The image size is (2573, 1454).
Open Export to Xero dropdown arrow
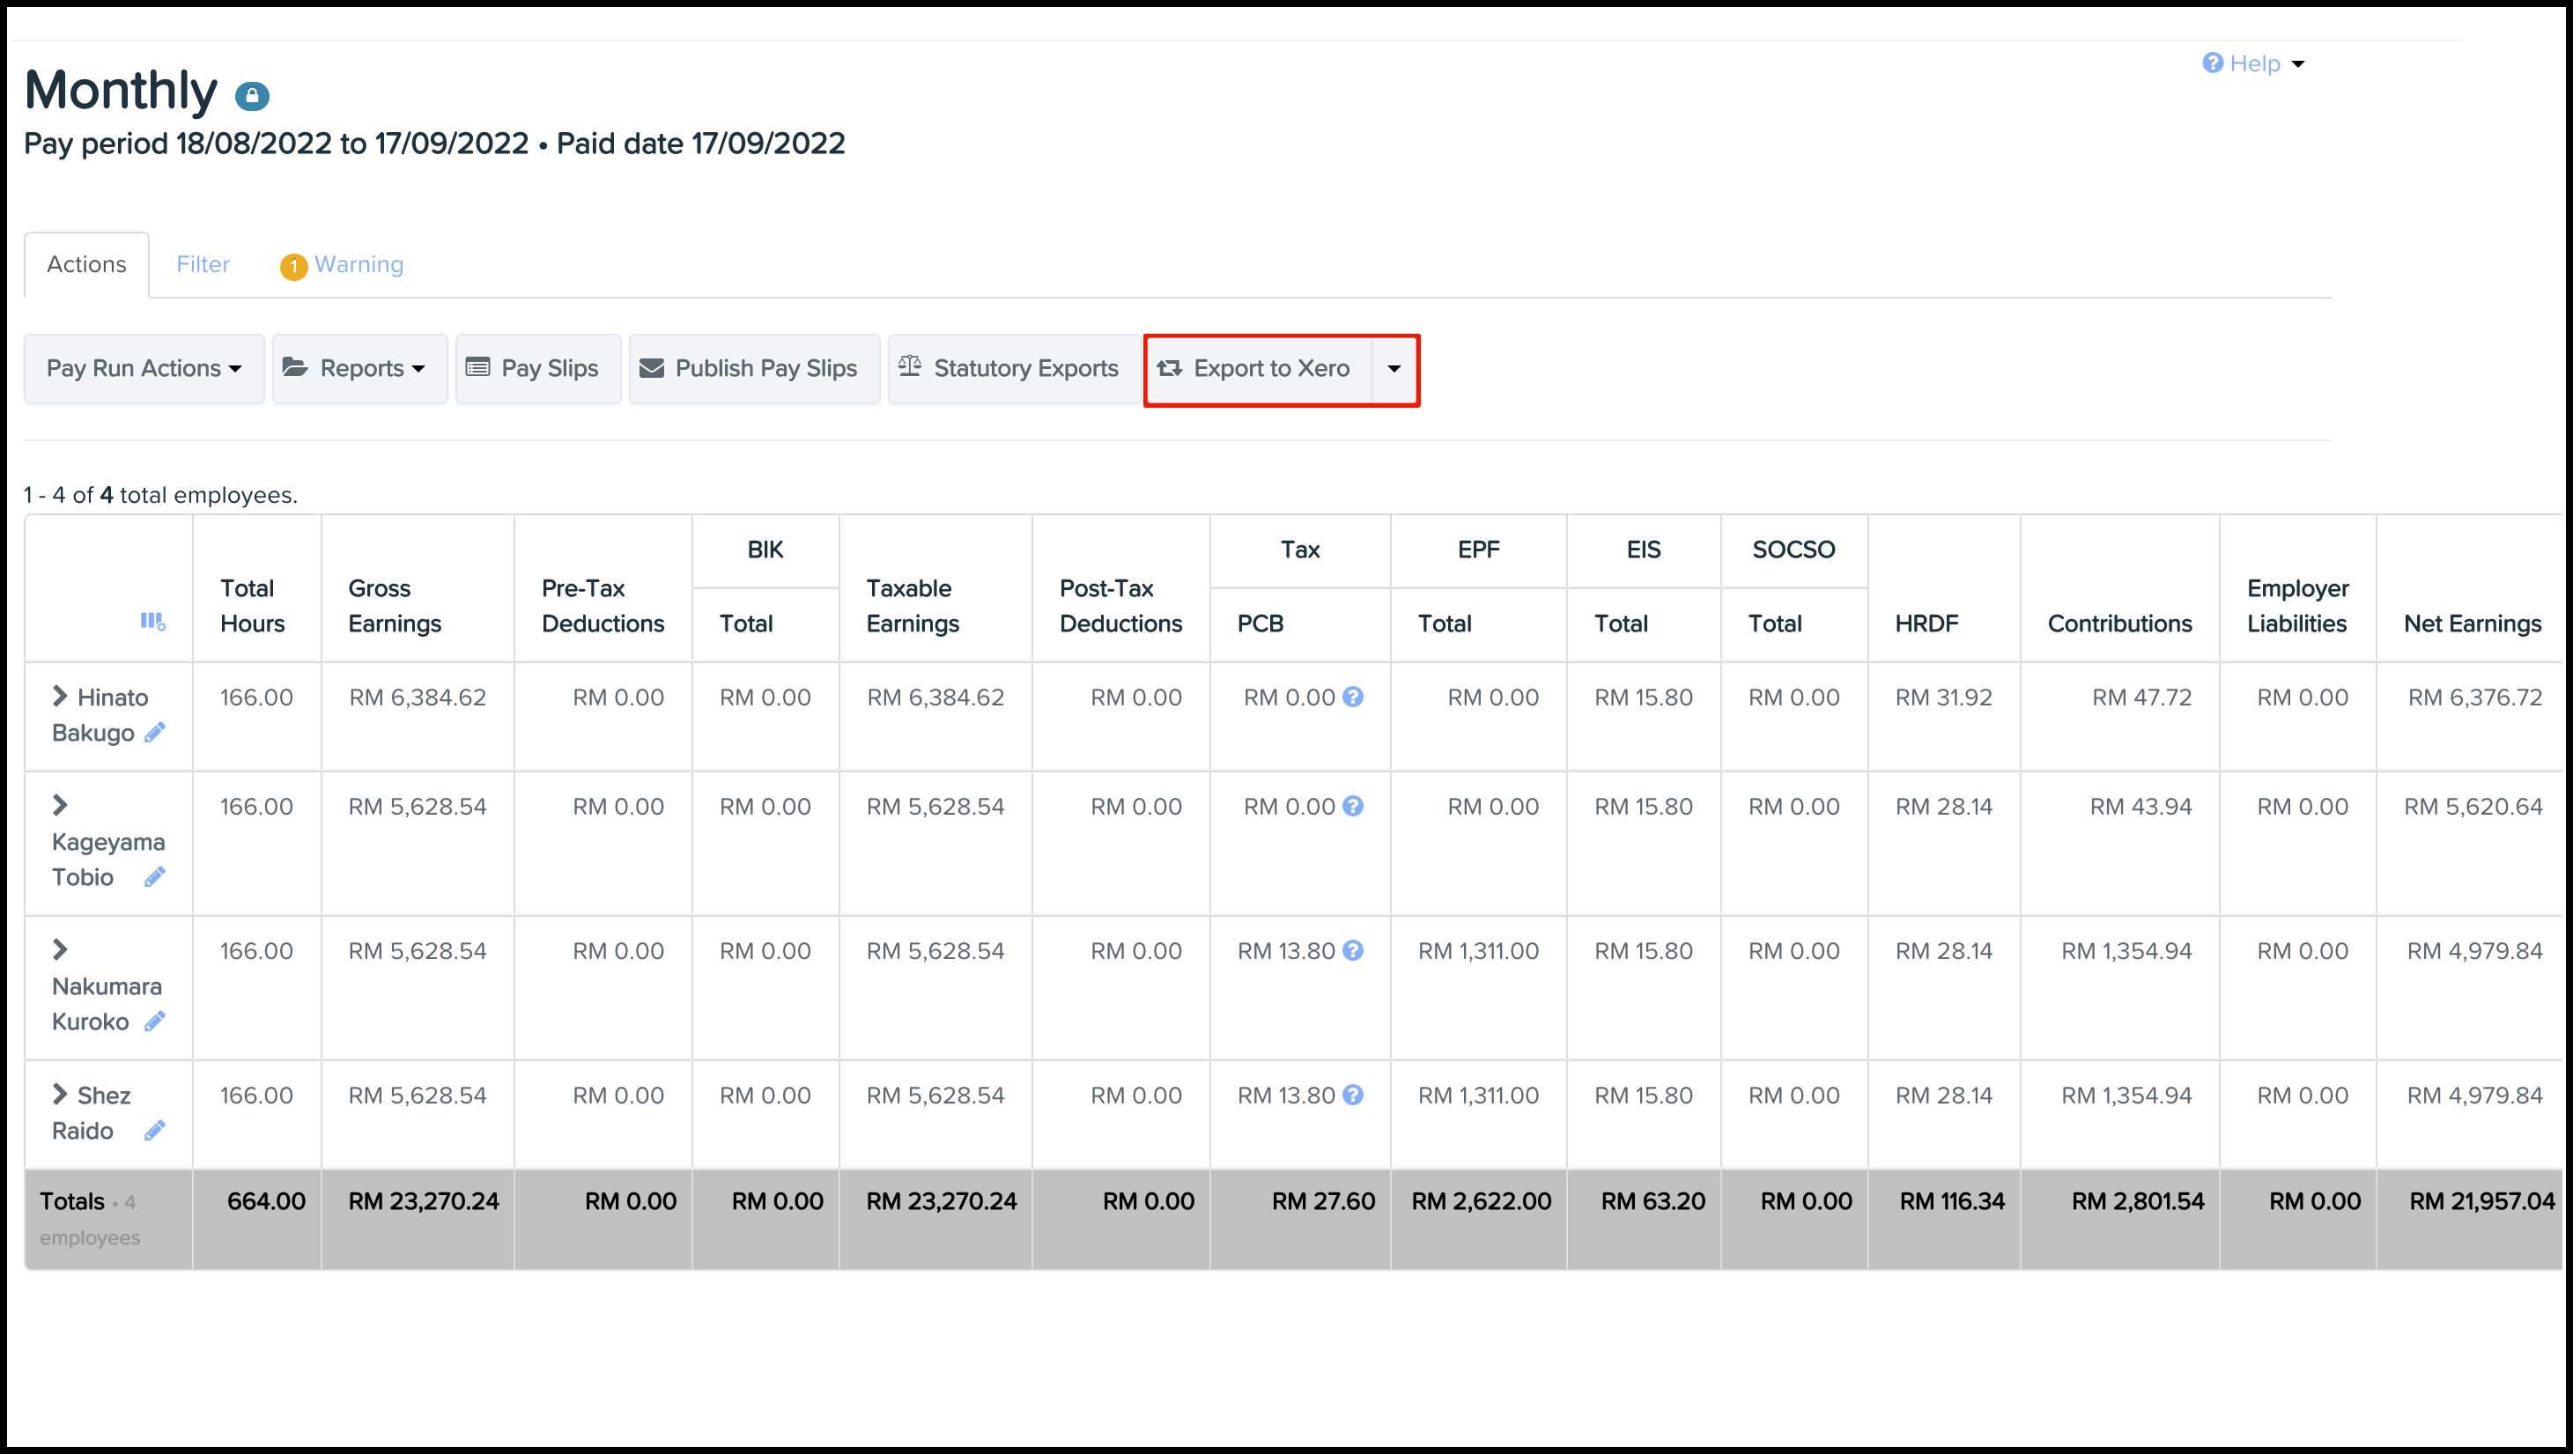coord(1394,368)
